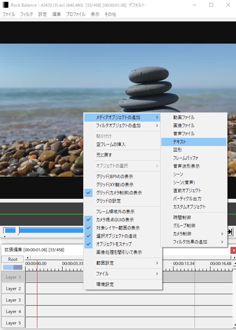Open the 設定 menu

[x=42, y=14]
